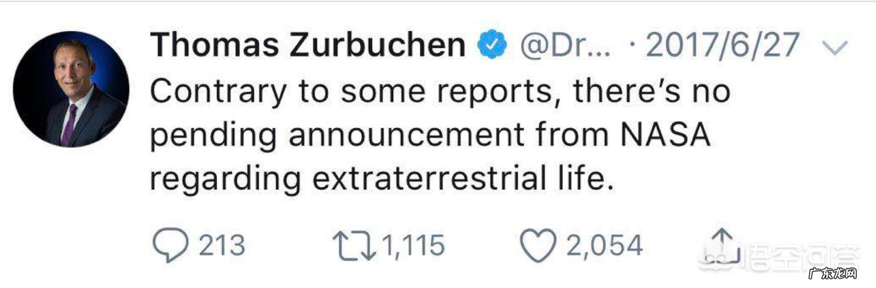Image resolution: width=876 pixels, height=288 pixels.
Task: Click the @Dr... username handle
Action: (x=566, y=45)
